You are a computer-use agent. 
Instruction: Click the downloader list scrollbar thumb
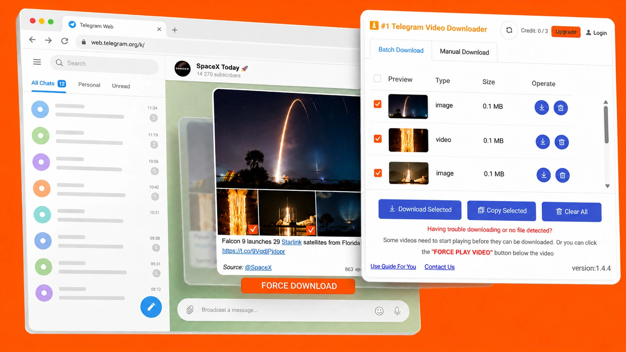coord(606,124)
